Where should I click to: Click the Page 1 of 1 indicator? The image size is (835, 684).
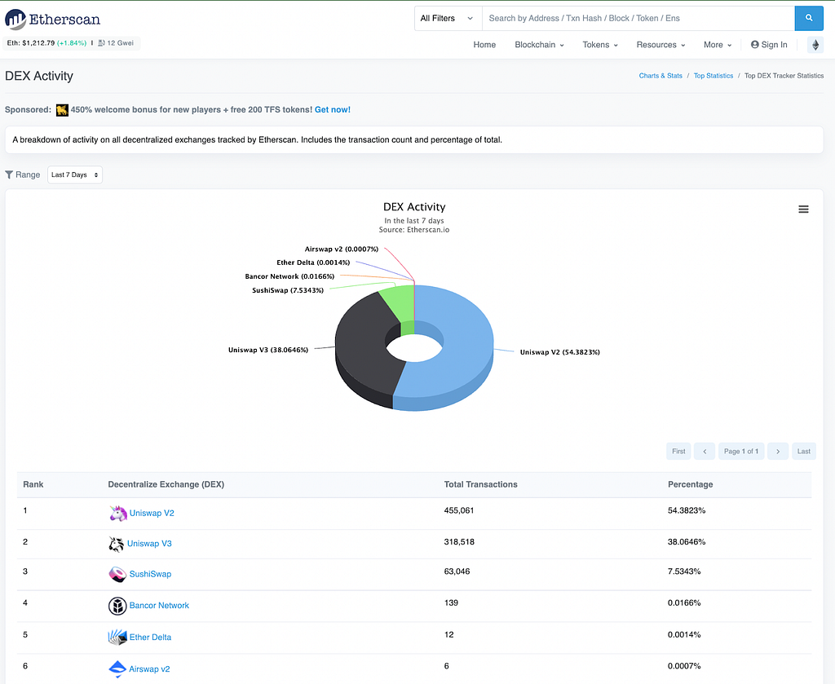click(x=740, y=452)
